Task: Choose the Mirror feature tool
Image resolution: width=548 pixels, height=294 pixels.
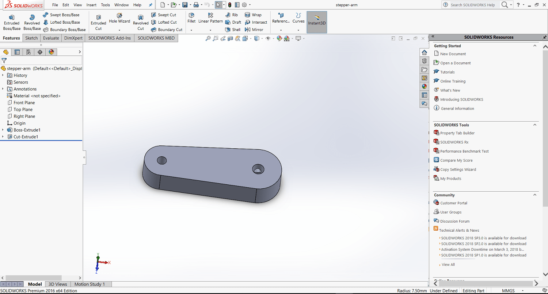Action: point(254,30)
